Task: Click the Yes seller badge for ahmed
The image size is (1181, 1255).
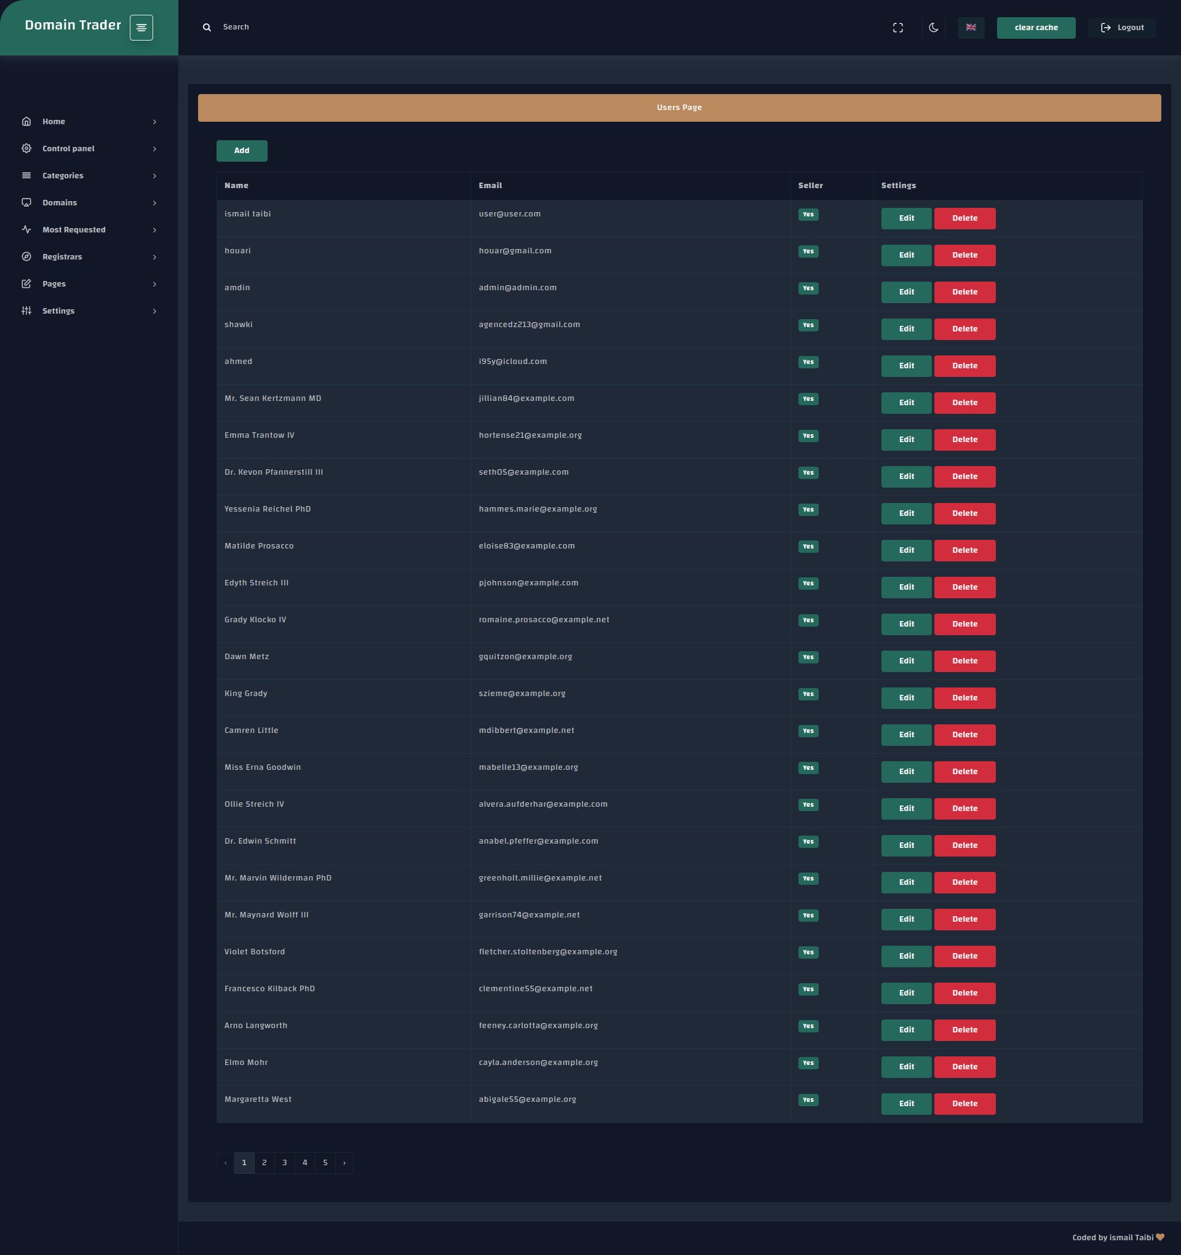Action: 808,362
